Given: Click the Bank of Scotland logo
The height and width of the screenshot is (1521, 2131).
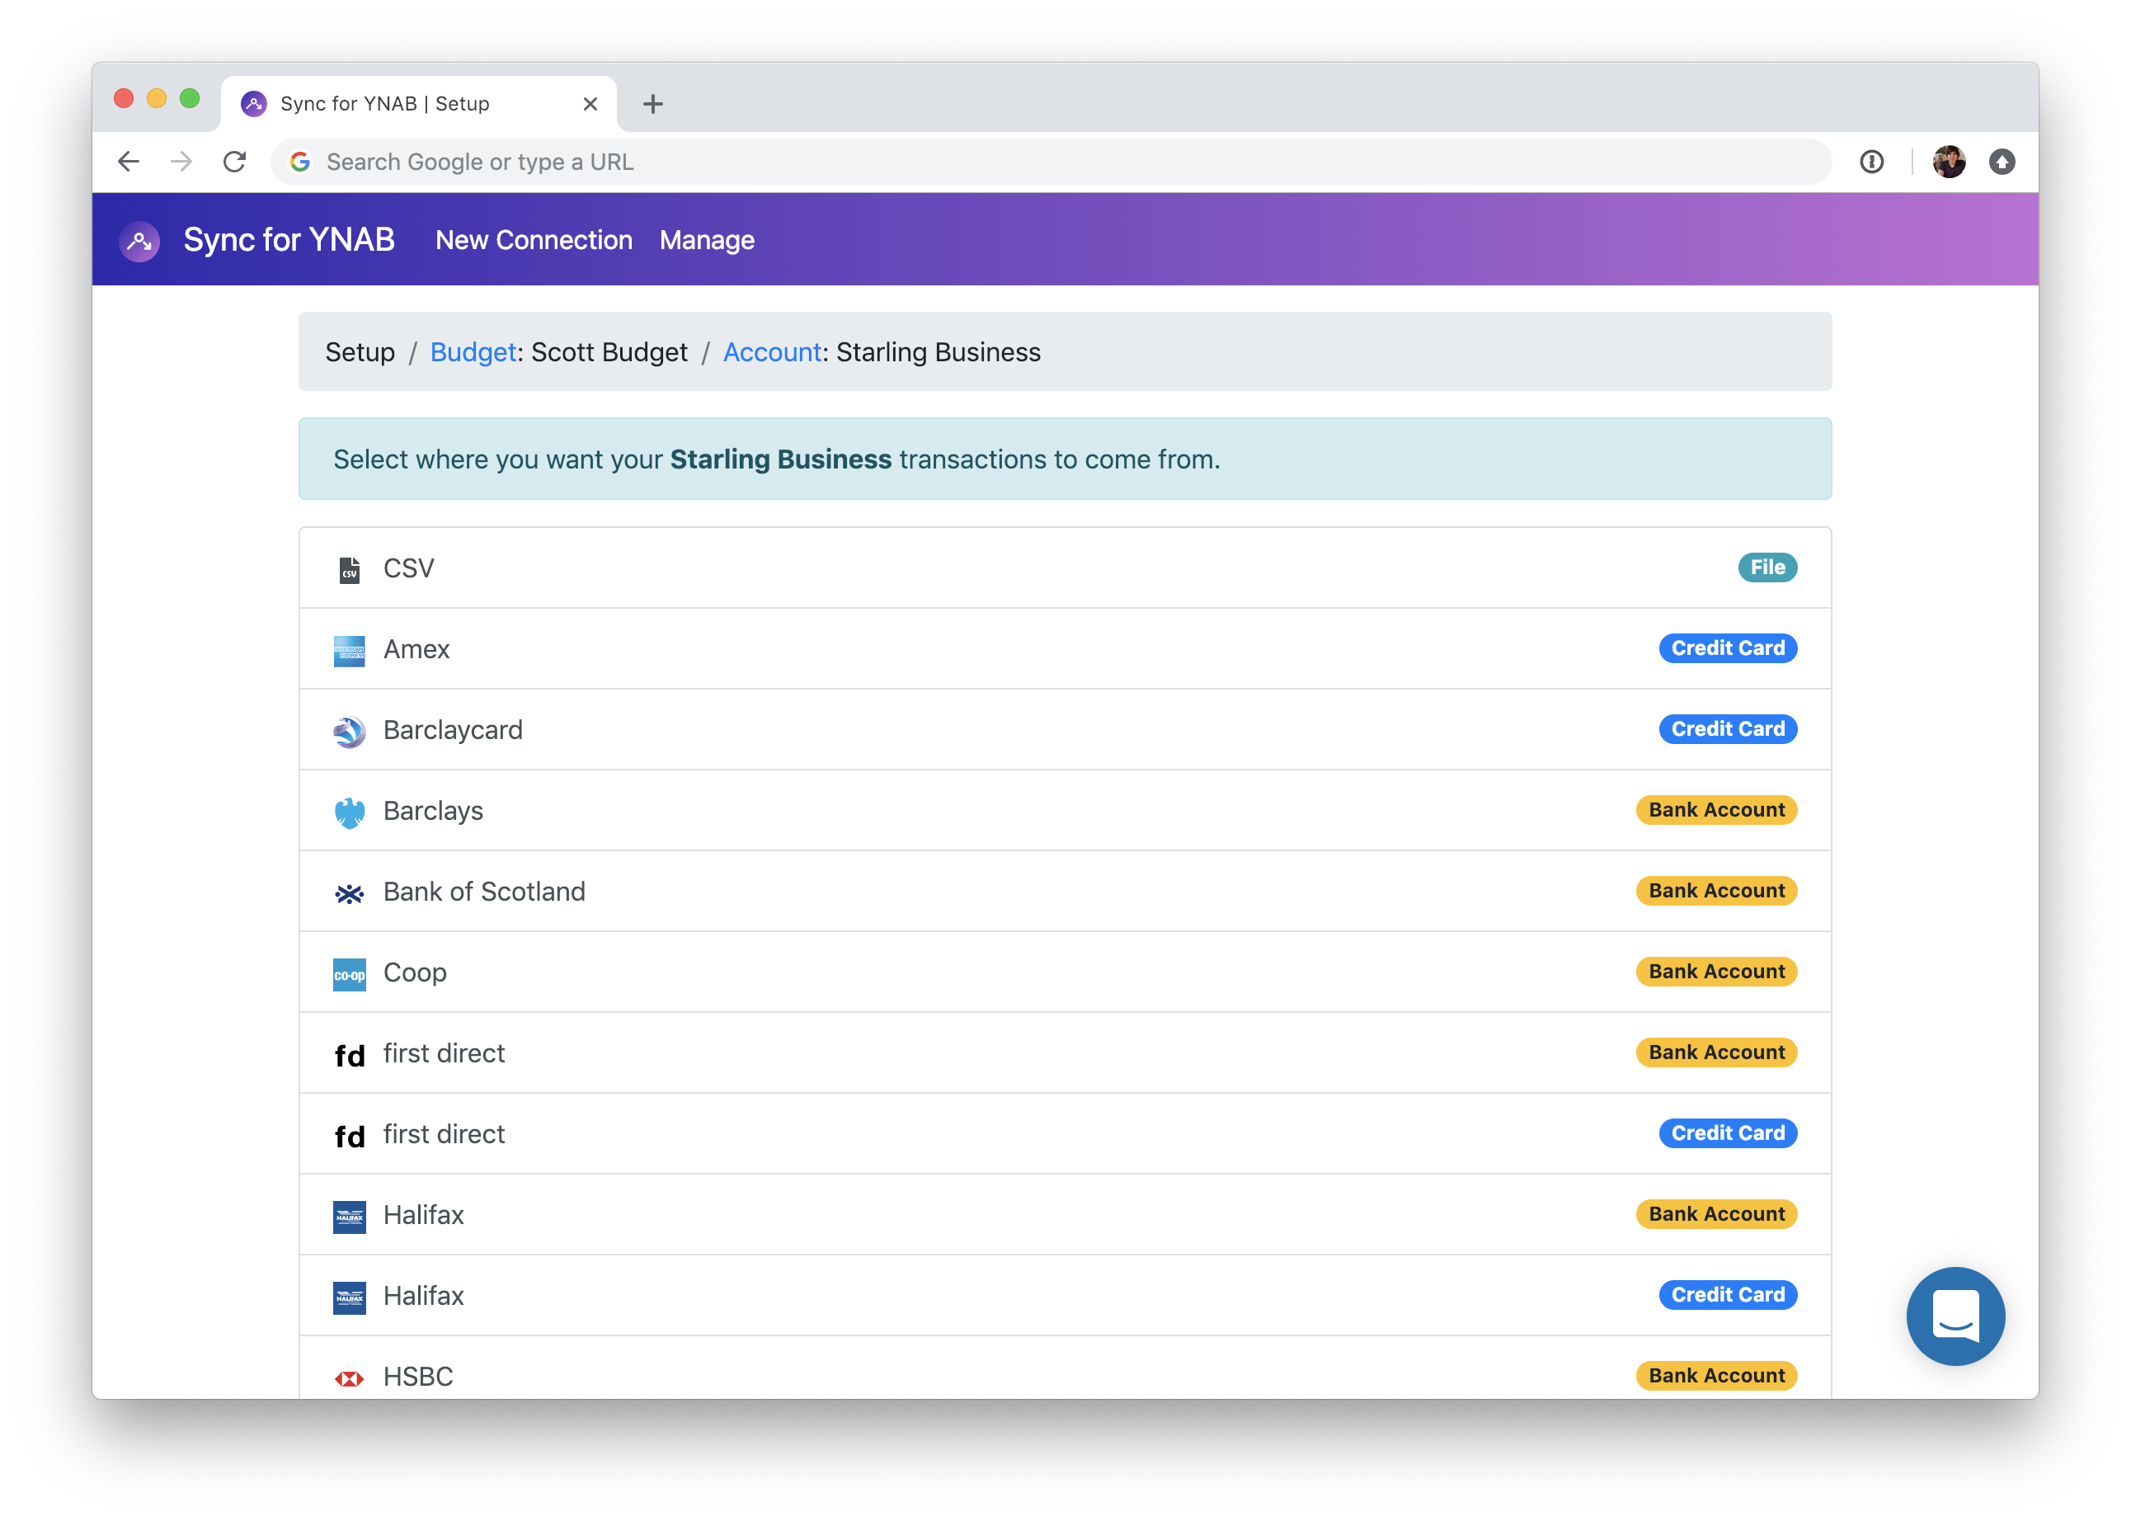Looking at the screenshot, I should [349, 892].
